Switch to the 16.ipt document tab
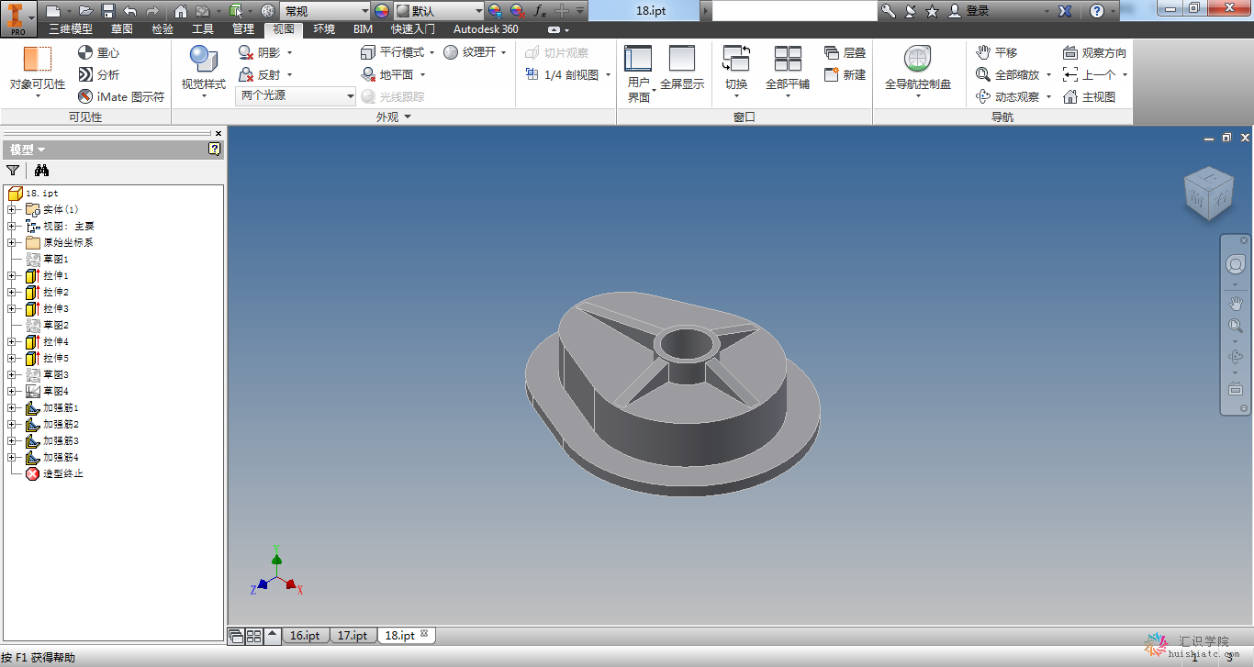1254x667 pixels. pyautogui.click(x=305, y=635)
